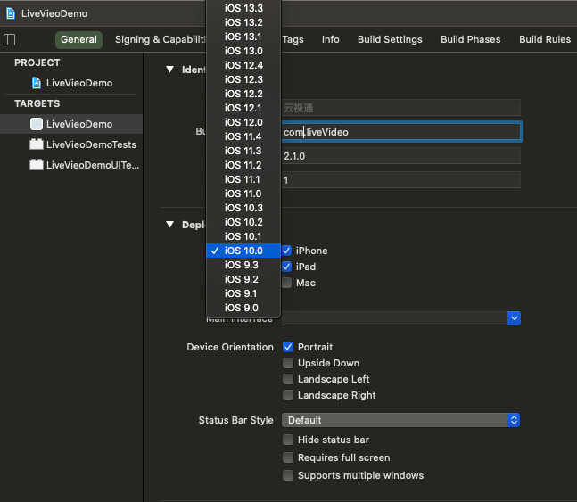Click the bundle identifier text field
The image size is (577, 502).
[x=400, y=132]
